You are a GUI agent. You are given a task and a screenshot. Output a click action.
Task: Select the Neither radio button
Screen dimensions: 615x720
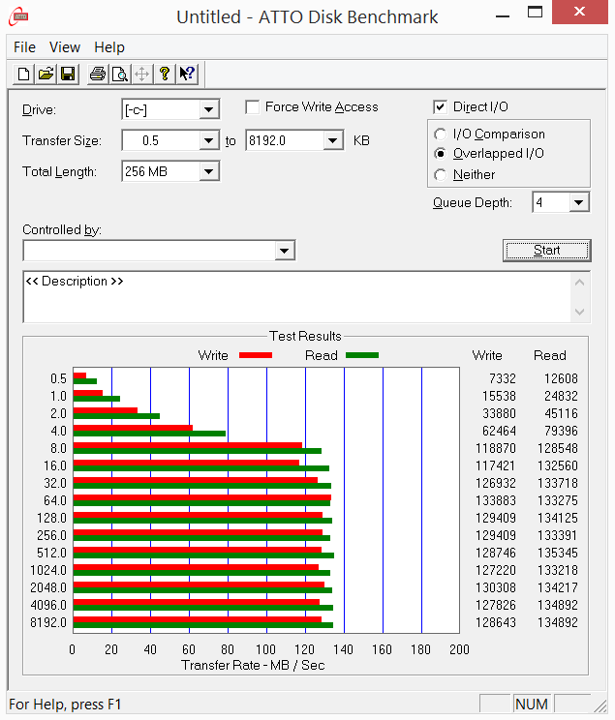[440, 175]
